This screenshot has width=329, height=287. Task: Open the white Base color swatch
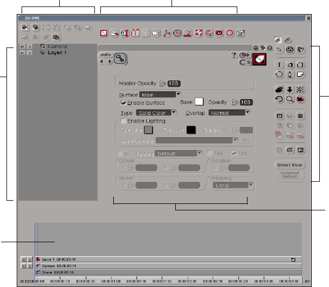(x=199, y=102)
